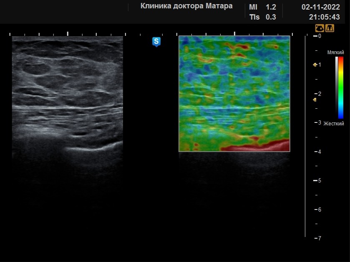
Task: Click the clinic name Клиника доктора Матара
Action: [186, 6]
